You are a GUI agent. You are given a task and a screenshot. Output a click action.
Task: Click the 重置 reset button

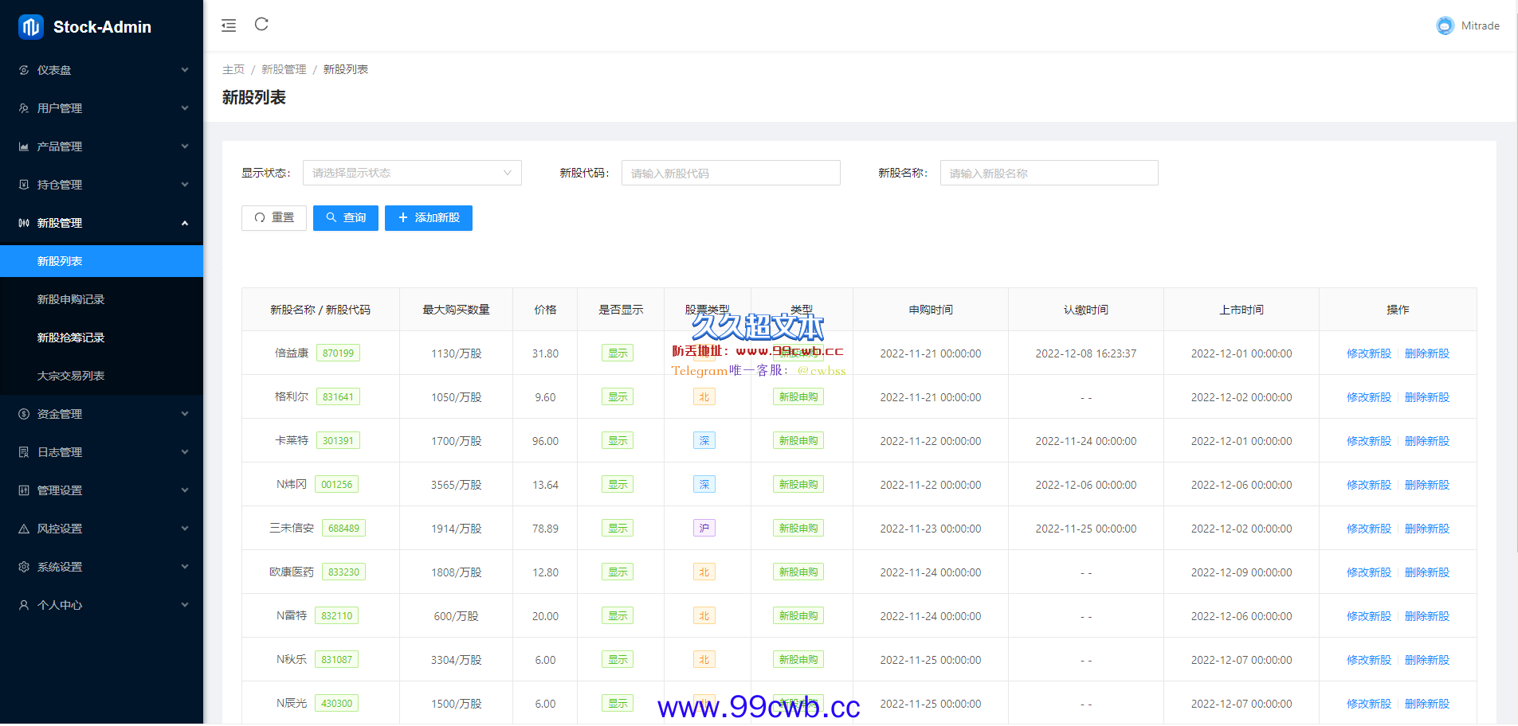pos(274,218)
